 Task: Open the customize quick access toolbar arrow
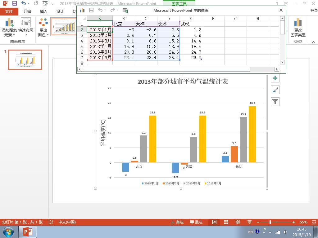click(x=52, y=4)
